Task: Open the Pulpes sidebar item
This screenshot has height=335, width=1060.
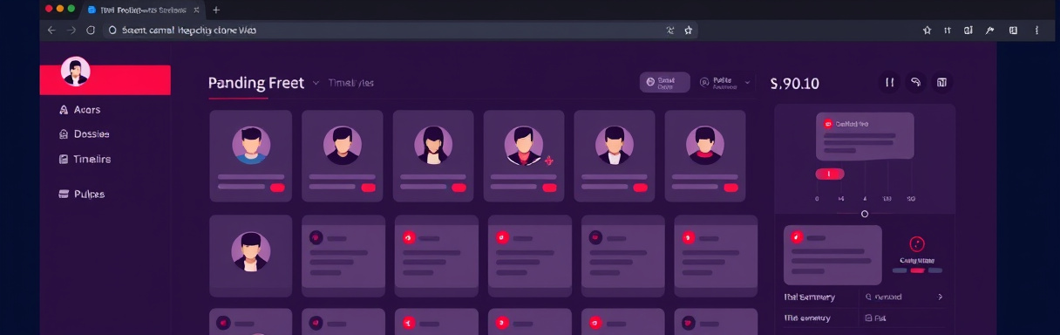Action: click(81, 194)
